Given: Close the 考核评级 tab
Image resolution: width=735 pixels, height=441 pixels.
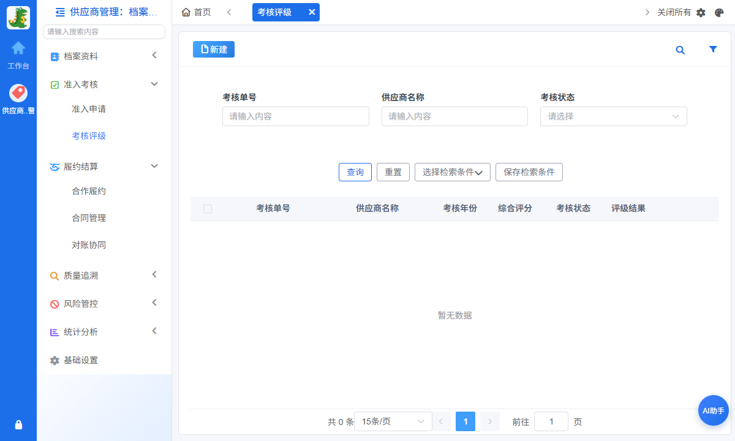Looking at the screenshot, I should pos(311,12).
